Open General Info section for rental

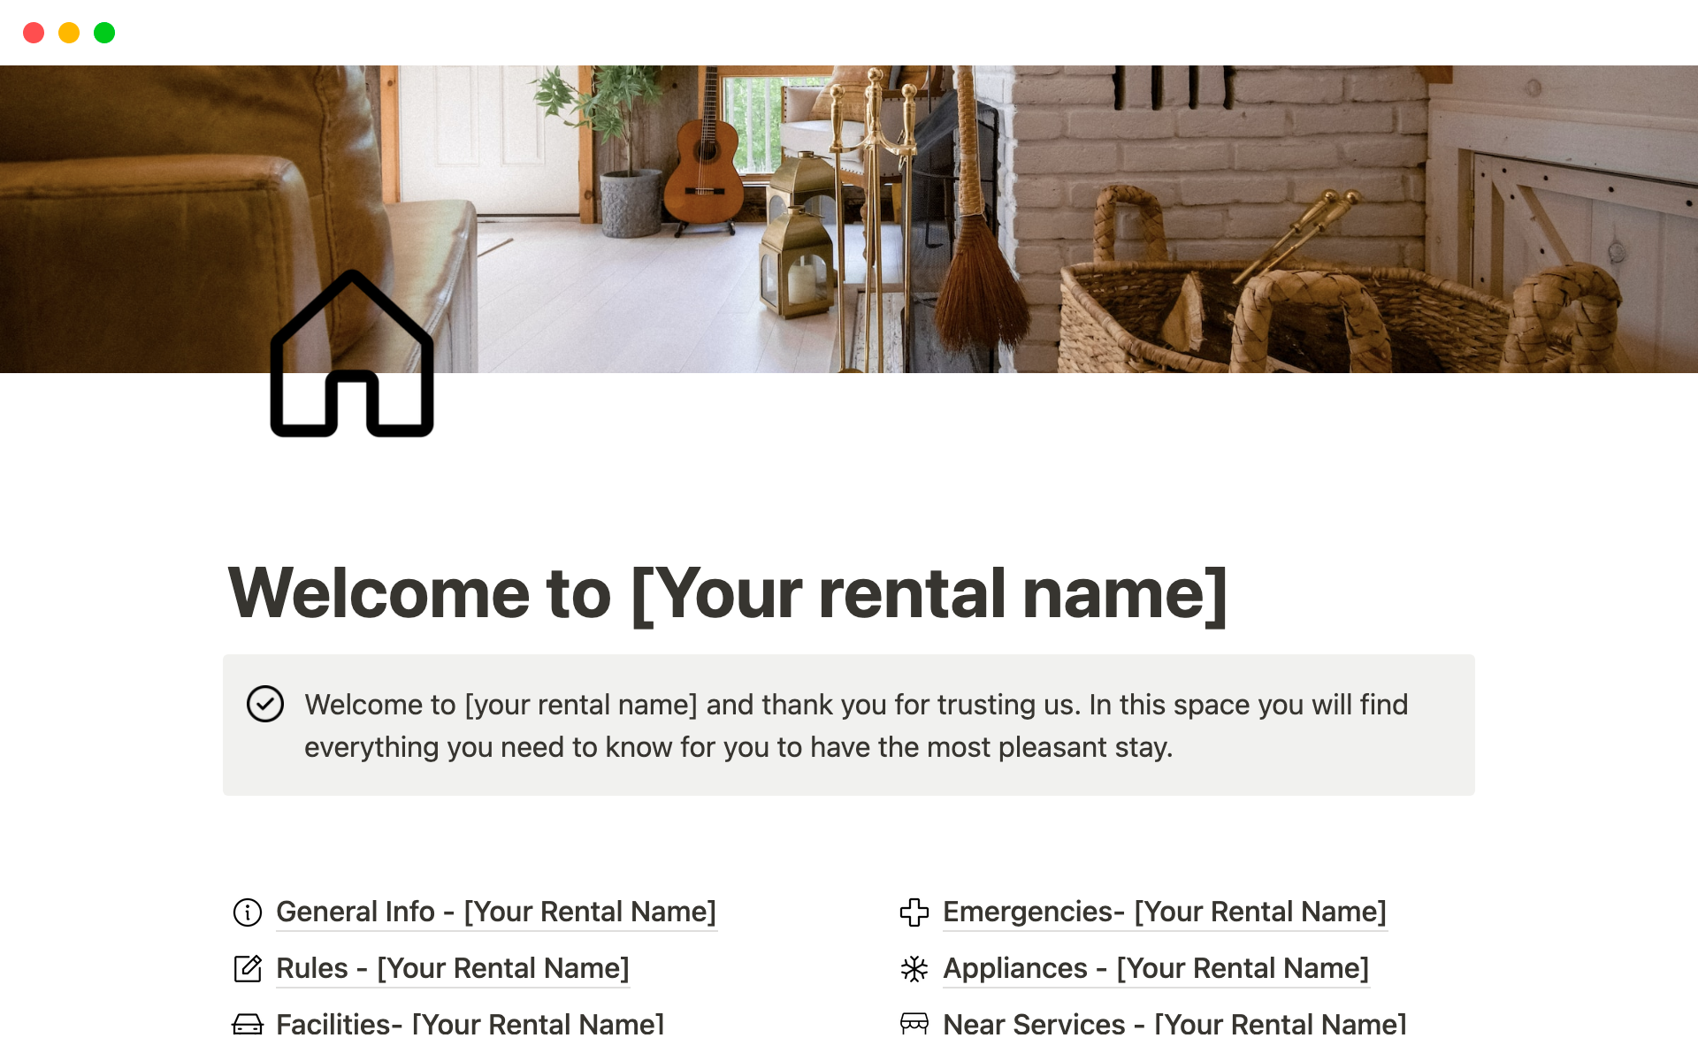493,912
